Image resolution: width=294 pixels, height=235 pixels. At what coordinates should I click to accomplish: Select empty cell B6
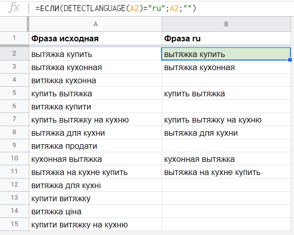tap(226, 106)
